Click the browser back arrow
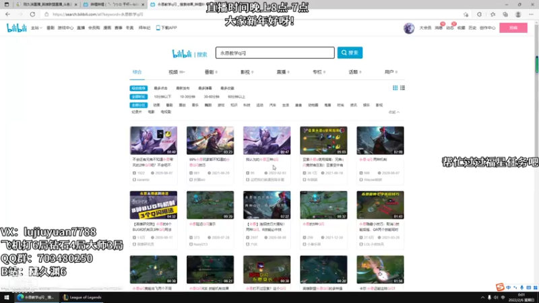539x303 pixels. 7,14
